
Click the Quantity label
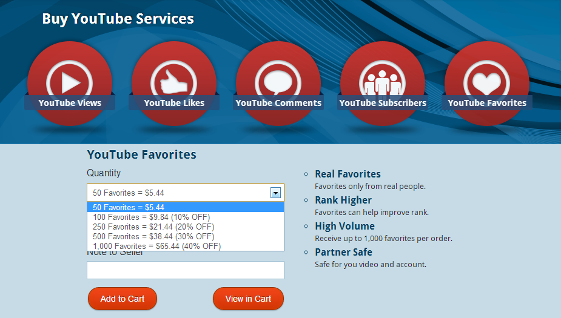click(x=104, y=173)
